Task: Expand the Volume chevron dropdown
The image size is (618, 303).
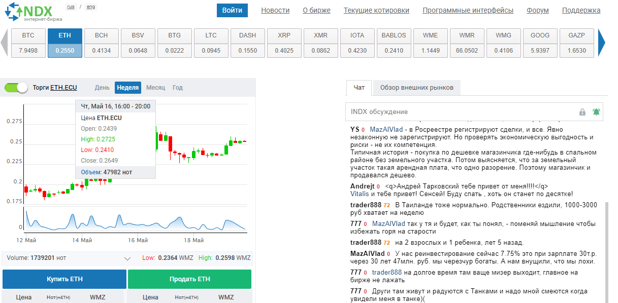Action: click(127, 258)
